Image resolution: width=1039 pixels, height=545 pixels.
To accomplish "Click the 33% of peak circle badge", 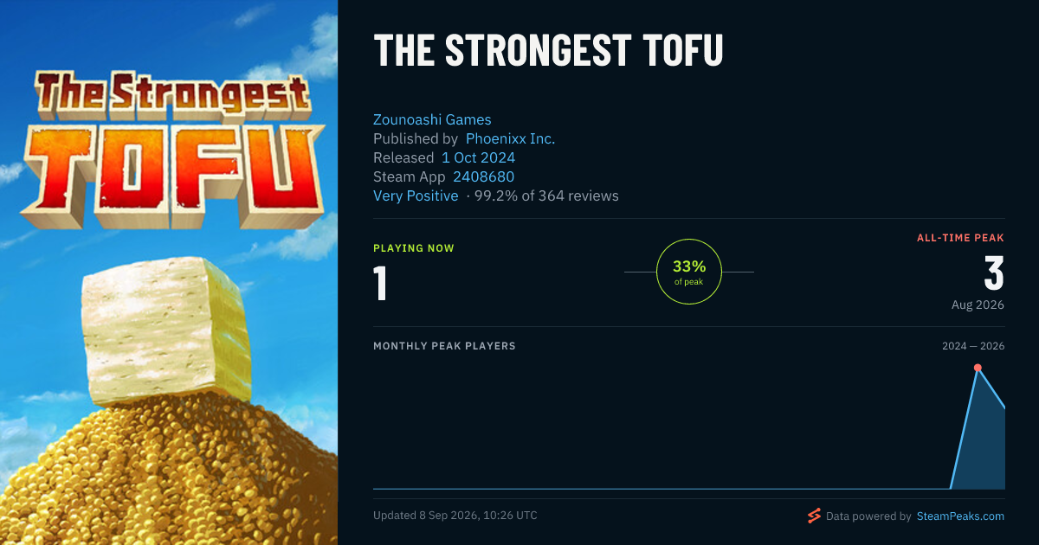I will click(x=689, y=272).
